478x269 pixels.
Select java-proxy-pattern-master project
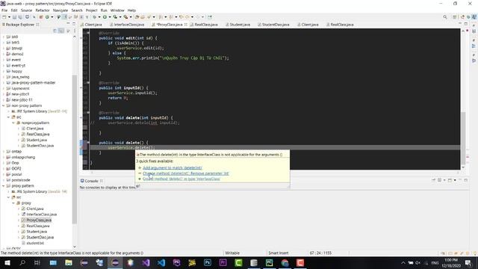[x=33, y=83]
